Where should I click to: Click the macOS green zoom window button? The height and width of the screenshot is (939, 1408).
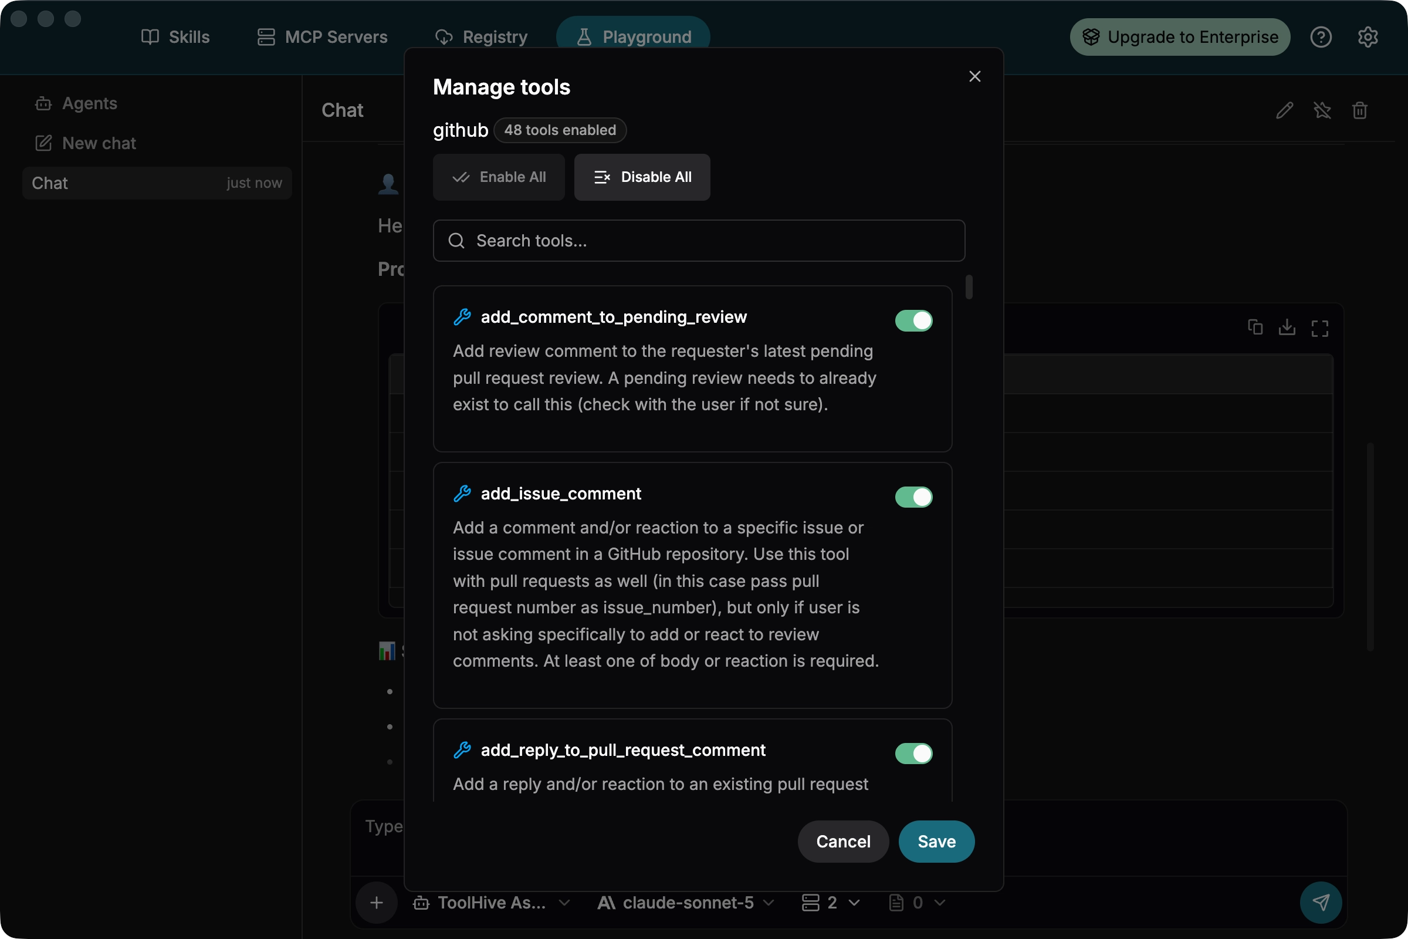[x=72, y=19]
